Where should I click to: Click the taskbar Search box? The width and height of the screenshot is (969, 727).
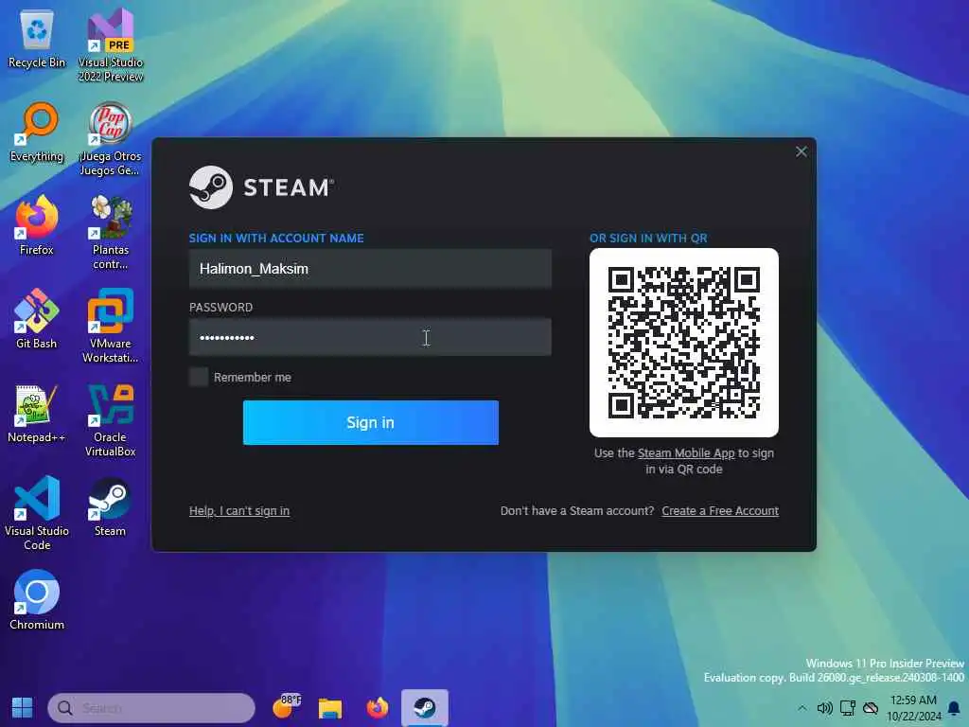coord(151,708)
